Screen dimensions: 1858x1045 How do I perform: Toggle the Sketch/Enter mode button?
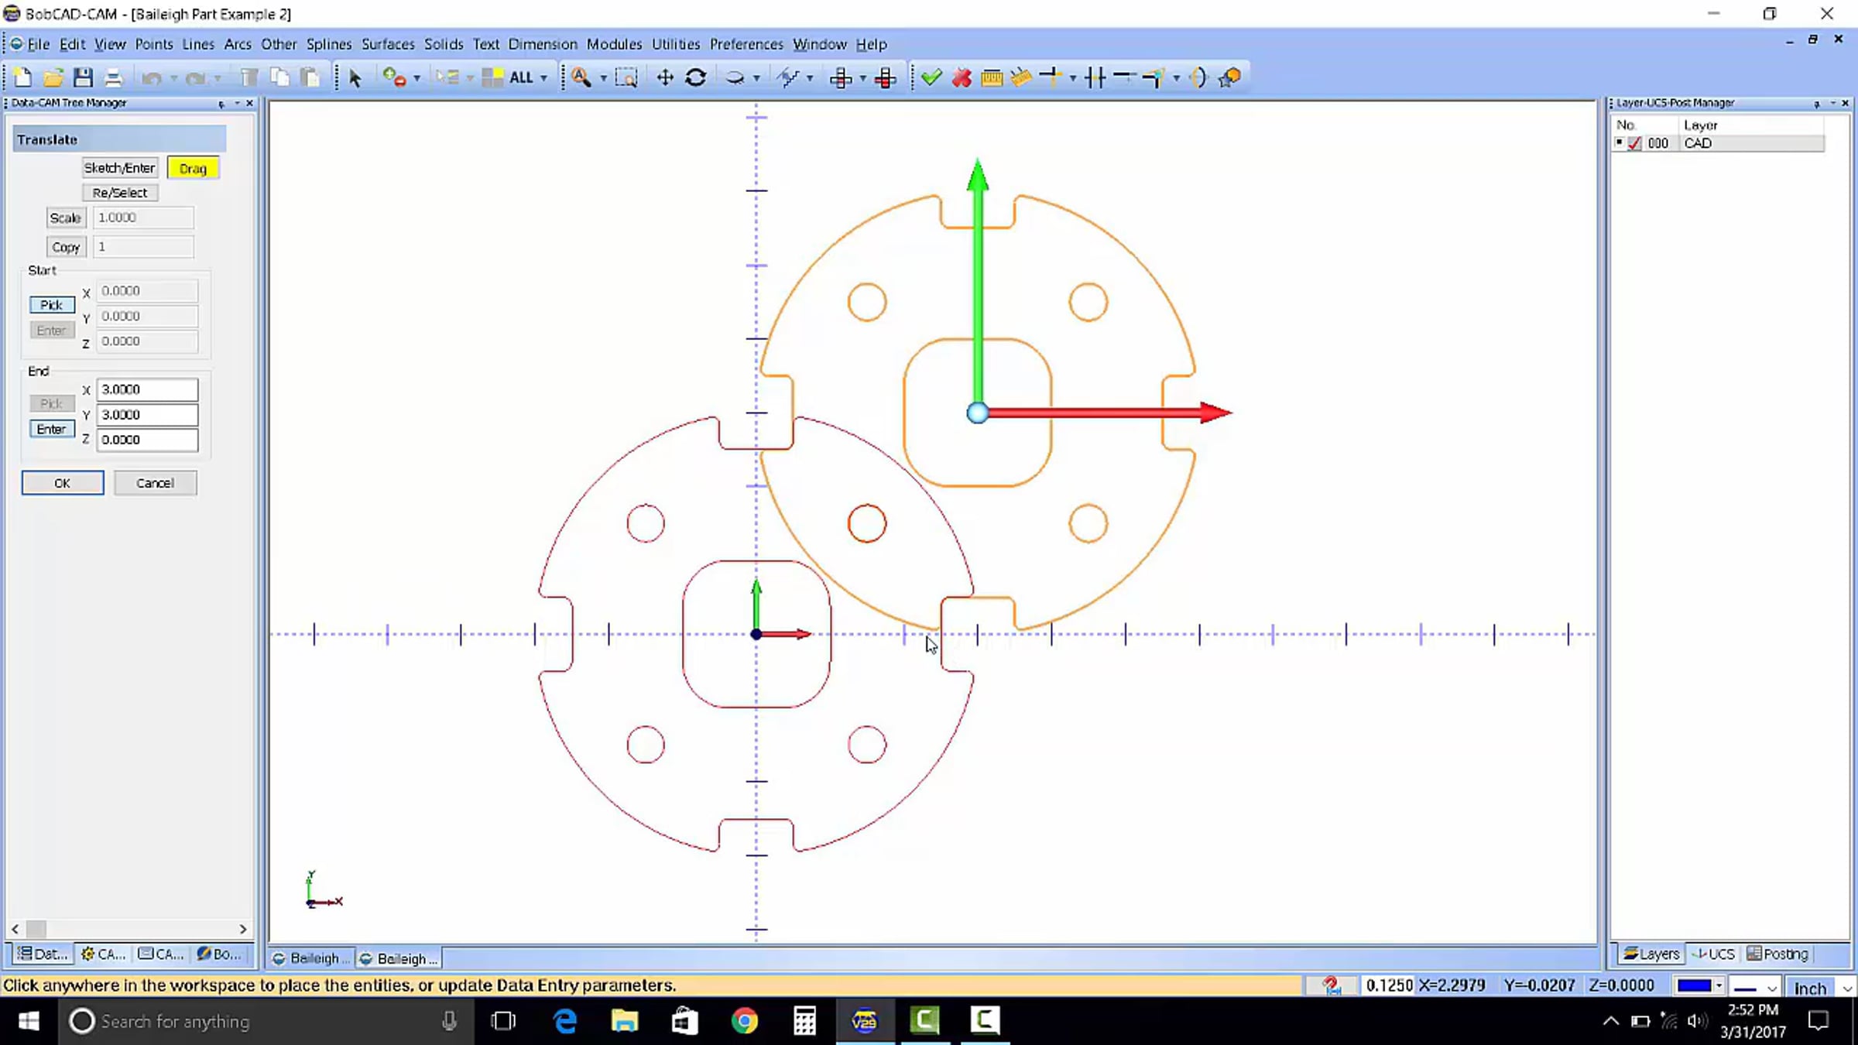tap(119, 168)
